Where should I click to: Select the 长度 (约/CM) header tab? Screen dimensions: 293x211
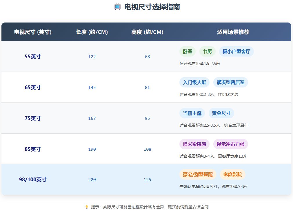click(92, 32)
